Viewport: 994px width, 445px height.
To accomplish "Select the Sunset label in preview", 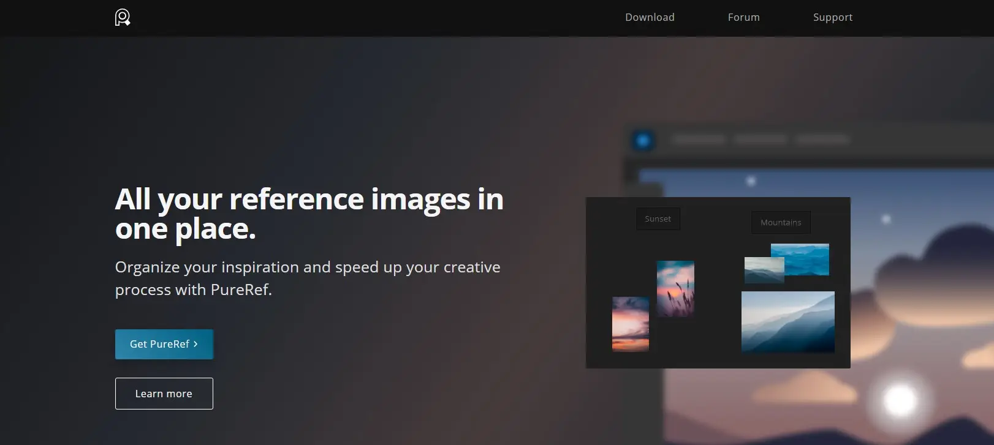I will point(658,219).
